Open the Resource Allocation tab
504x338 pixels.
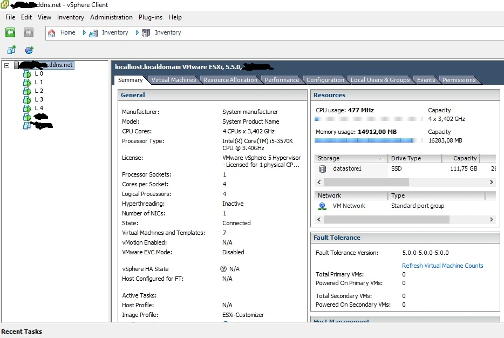[x=230, y=80]
